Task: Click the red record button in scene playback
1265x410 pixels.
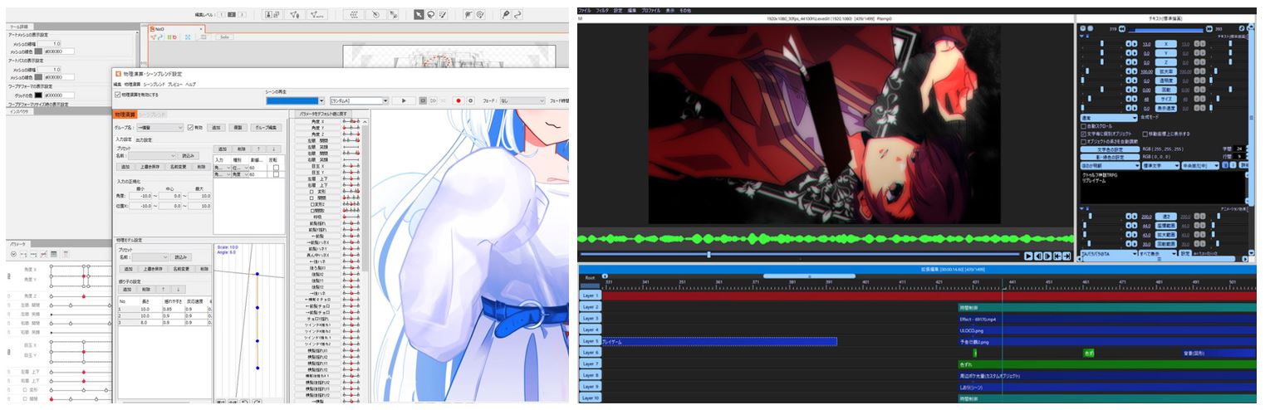Action: (x=458, y=100)
